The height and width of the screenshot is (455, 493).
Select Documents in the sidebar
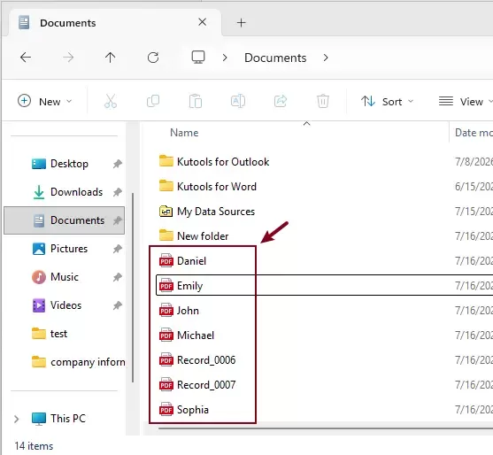pyautogui.click(x=64, y=220)
